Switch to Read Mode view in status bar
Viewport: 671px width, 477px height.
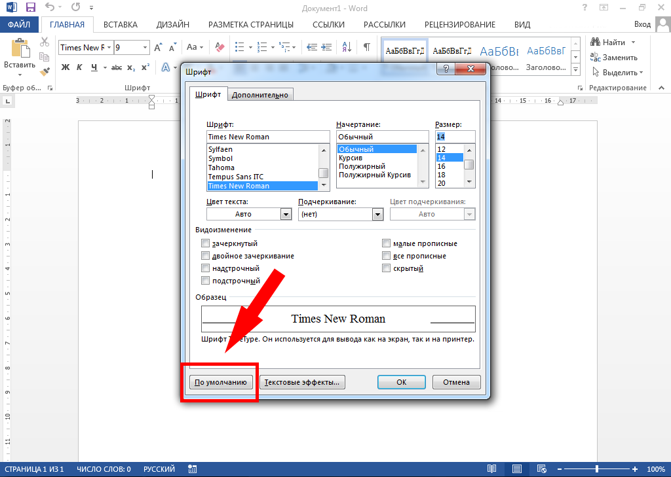click(491, 469)
